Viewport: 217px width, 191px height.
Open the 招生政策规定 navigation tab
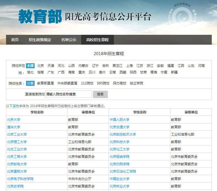click(40, 40)
